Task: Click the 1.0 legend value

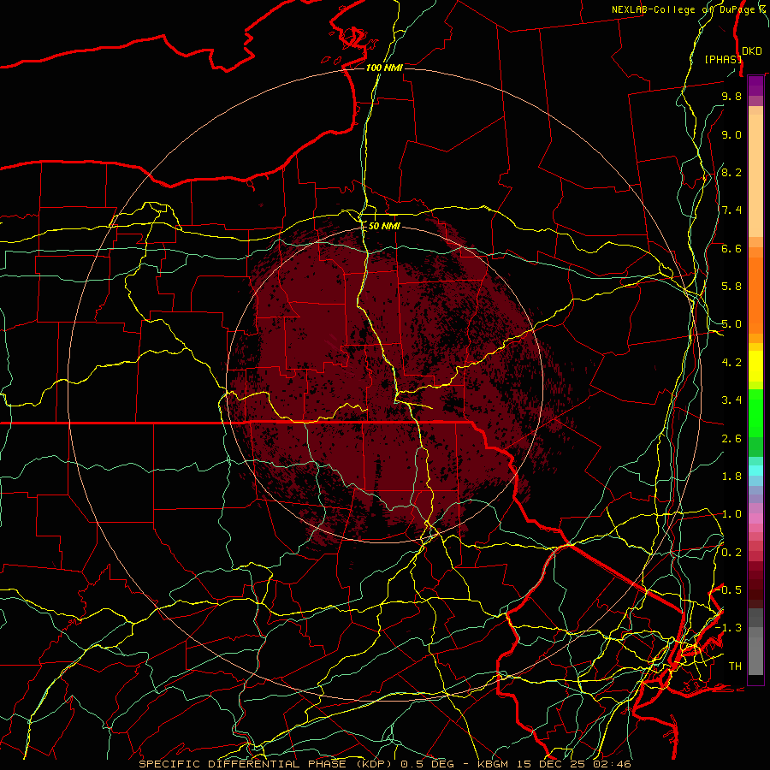Action: click(x=731, y=514)
